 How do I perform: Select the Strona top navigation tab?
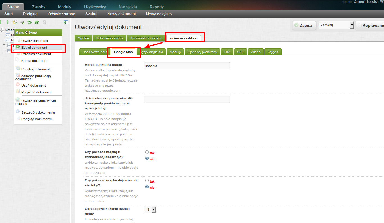pos(13,7)
